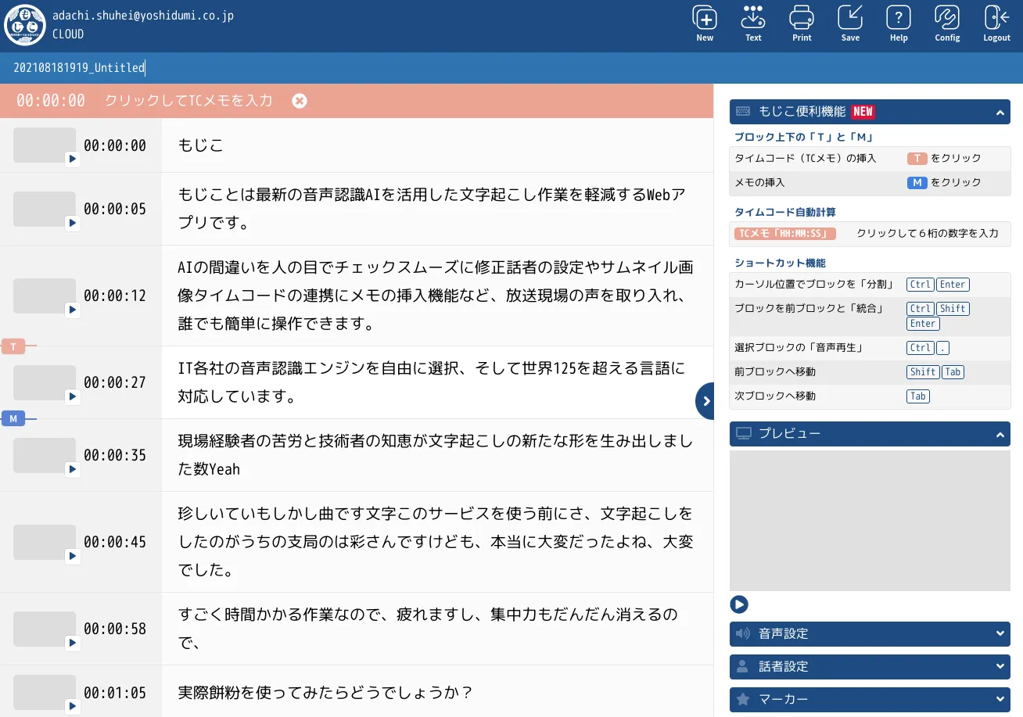Click the star icon beside マーカー

(x=743, y=699)
